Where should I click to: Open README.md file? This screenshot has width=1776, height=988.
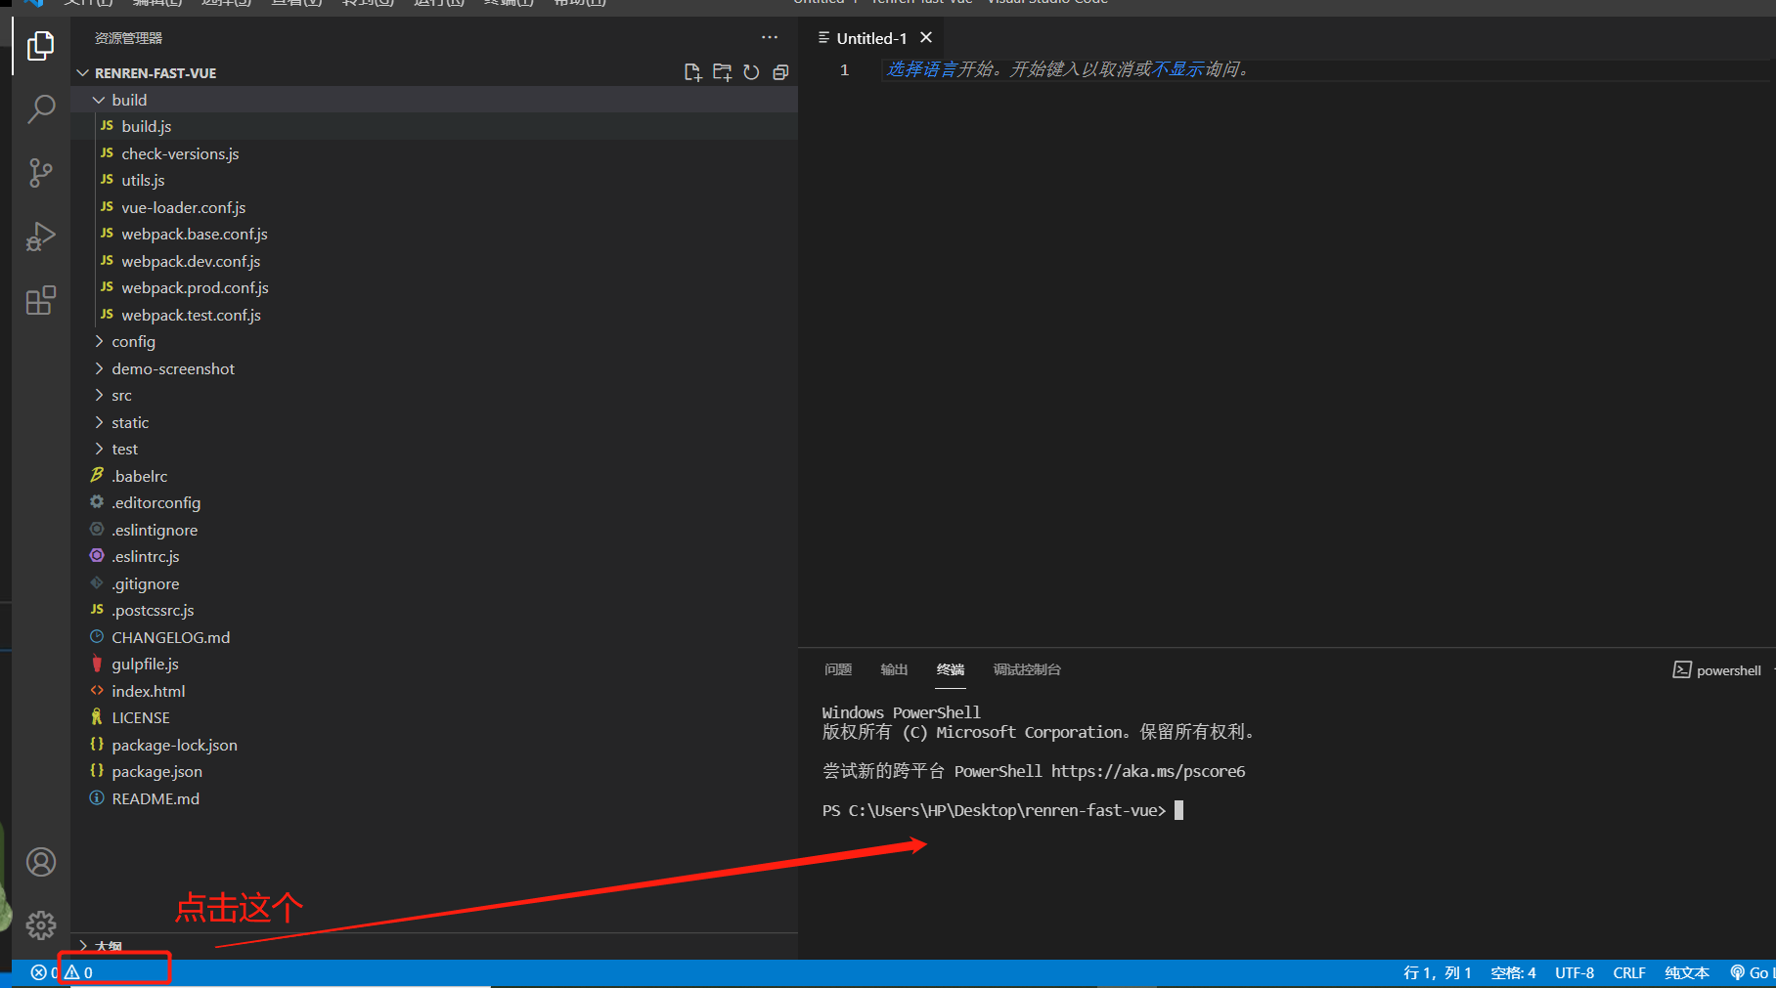pos(434,798)
